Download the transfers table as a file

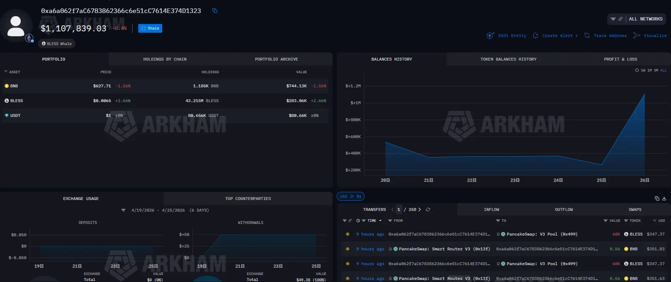pos(664,199)
